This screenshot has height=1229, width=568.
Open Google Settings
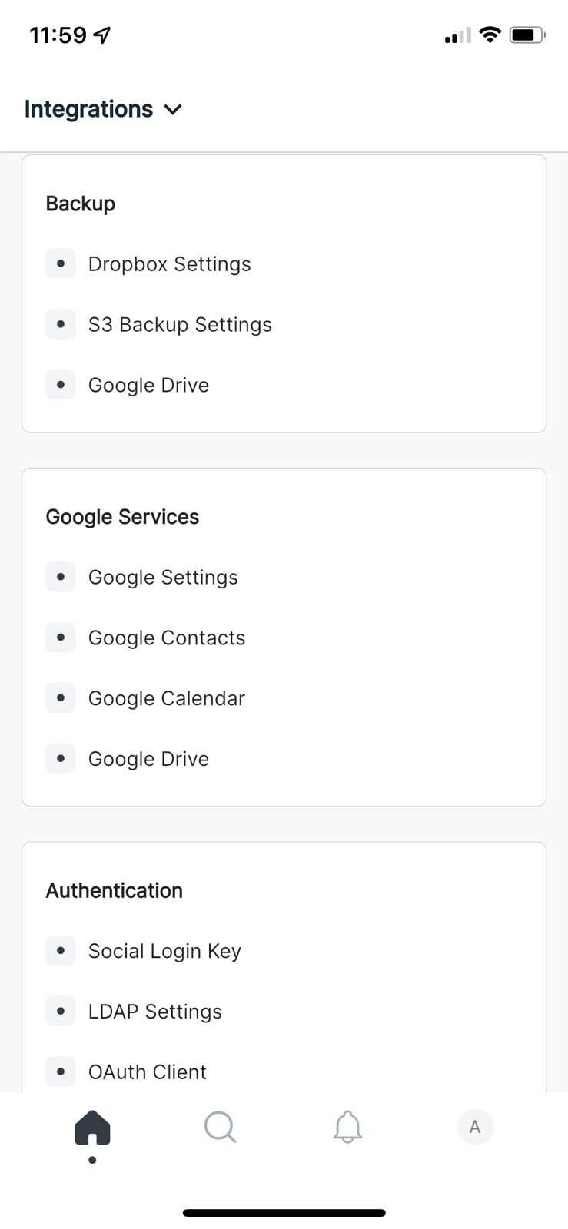point(163,578)
